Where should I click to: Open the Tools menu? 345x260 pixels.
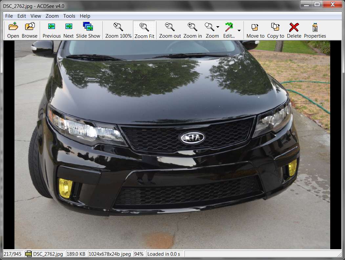pyautogui.click(x=69, y=16)
